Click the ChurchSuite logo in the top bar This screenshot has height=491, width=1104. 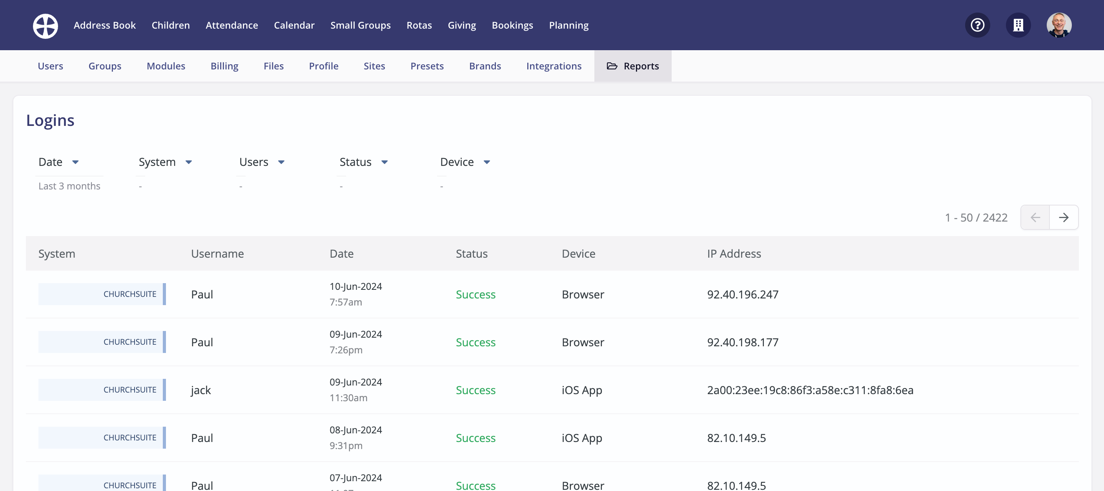(x=45, y=25)
